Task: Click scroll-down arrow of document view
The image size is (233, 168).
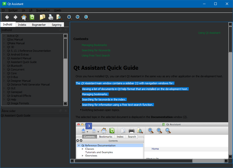Action: pos(230,156)
